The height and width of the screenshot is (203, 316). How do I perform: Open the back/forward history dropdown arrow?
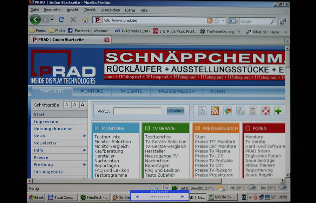coord(52,20)
